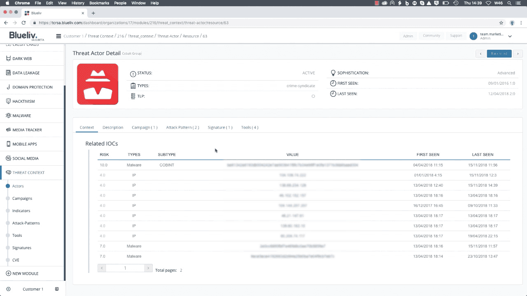Sort by the RISK column header
This screenshot has height=296, width=527.
[x=104, y=155]
